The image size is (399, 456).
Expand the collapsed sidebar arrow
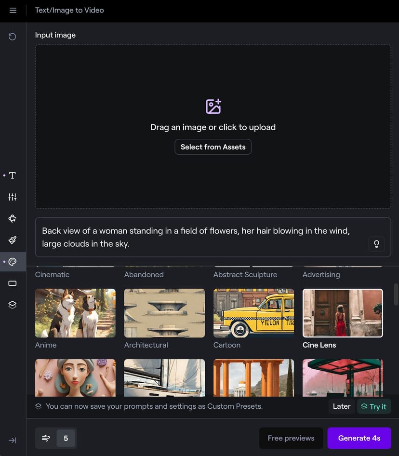click(x=13, y=440)
